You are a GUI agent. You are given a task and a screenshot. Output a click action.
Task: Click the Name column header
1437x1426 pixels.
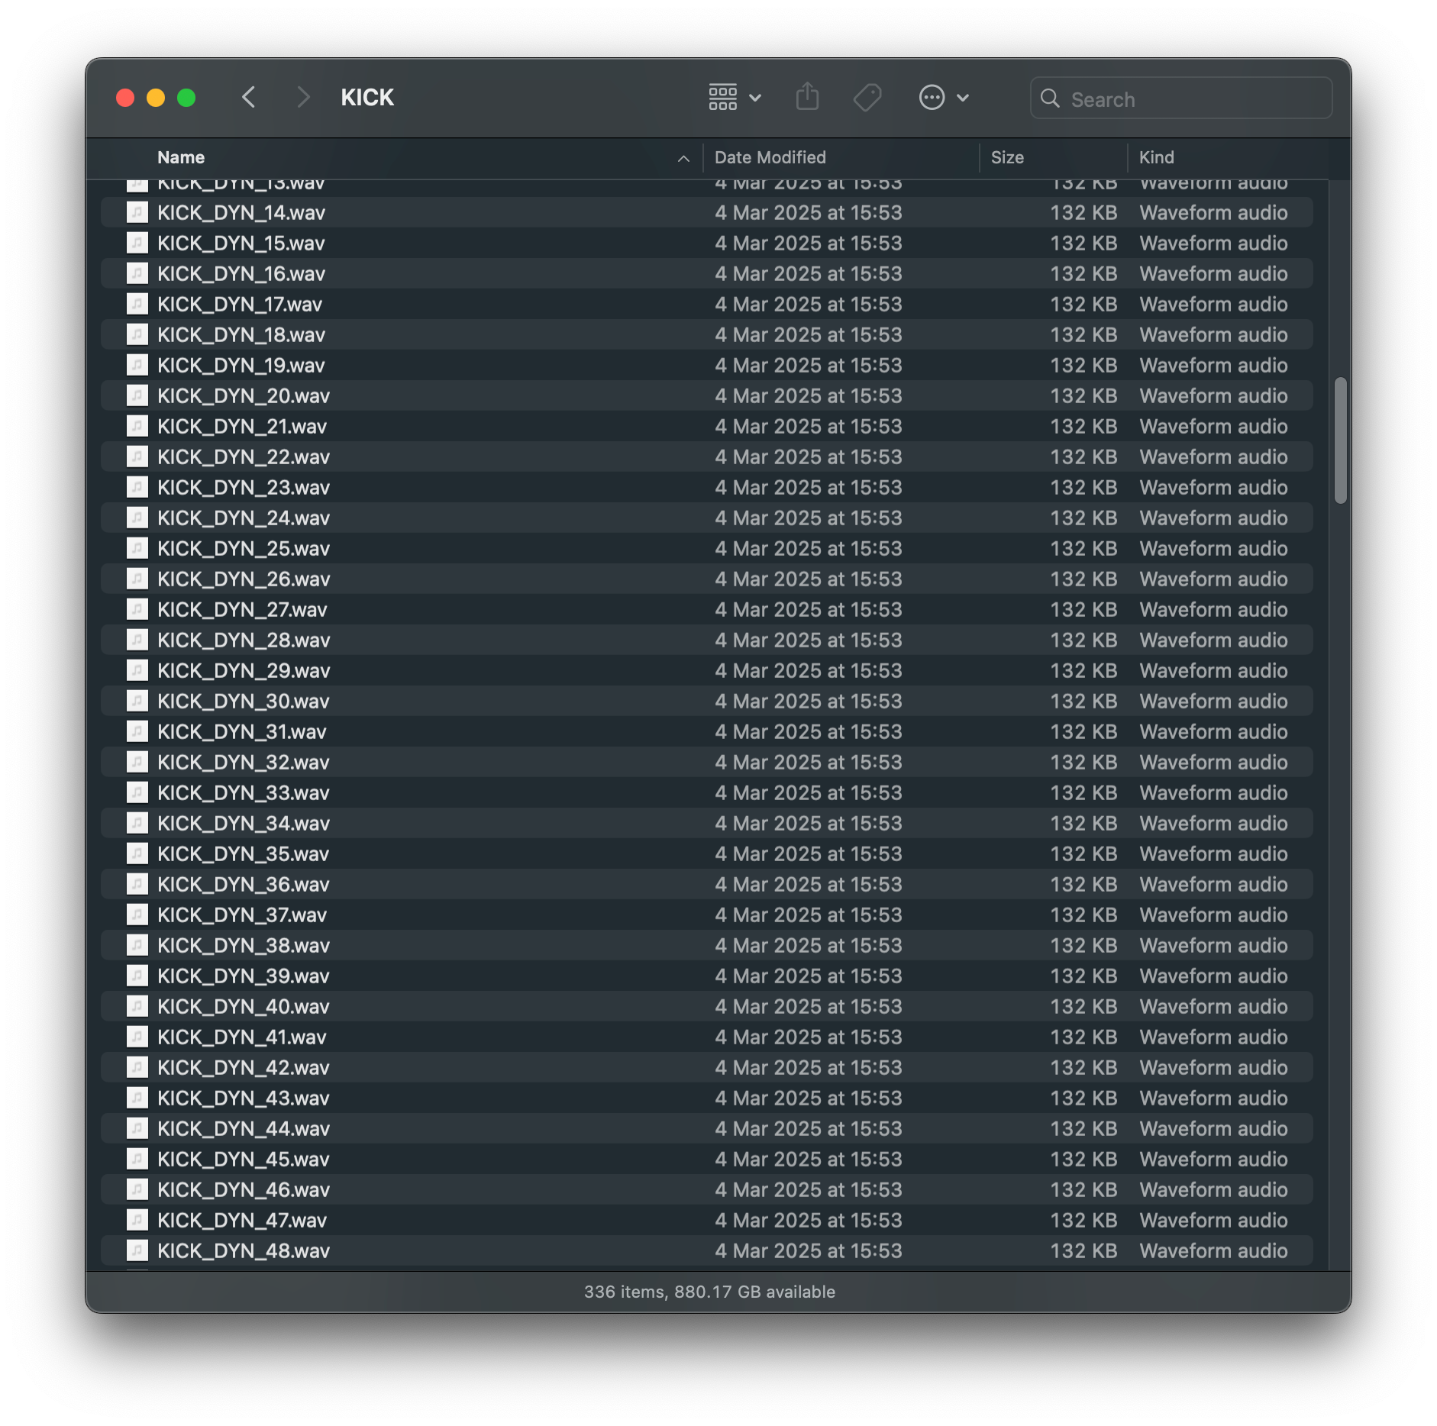[181, 158]
